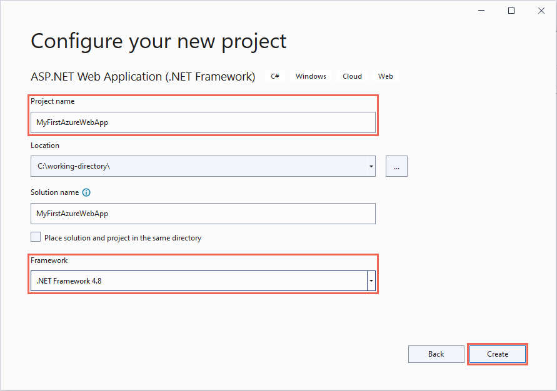This screenshot has height=391, width=557.
Task: Go back using the Back button
Action: click(x=436, y=354)
